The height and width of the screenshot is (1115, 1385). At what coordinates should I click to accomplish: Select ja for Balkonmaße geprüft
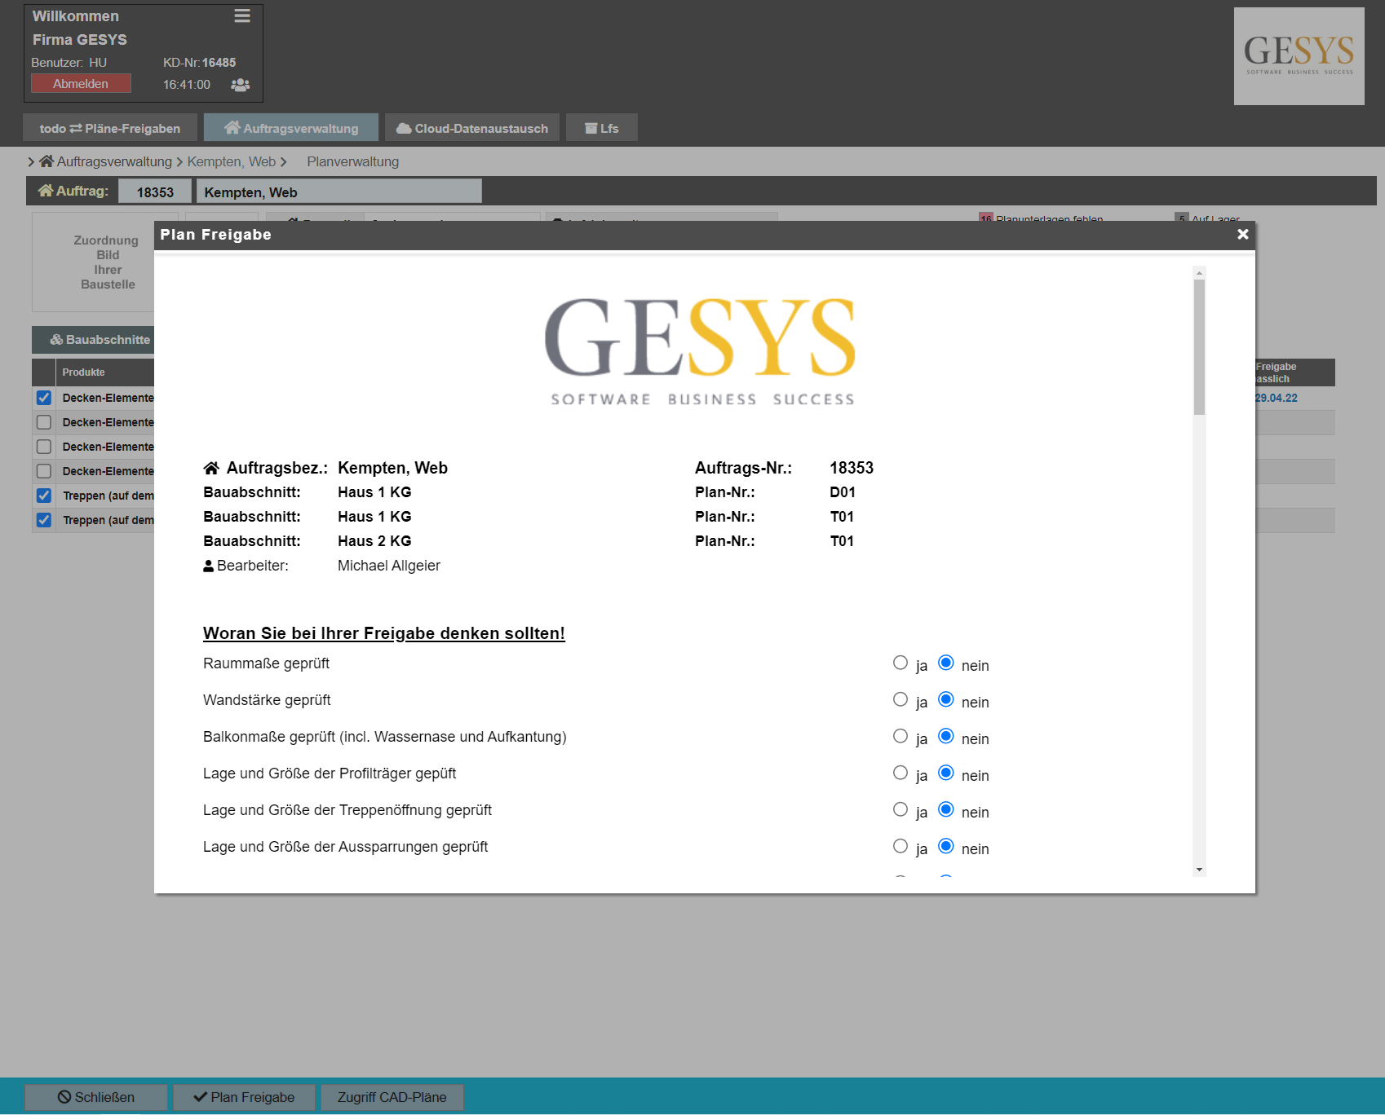[900, 736]
